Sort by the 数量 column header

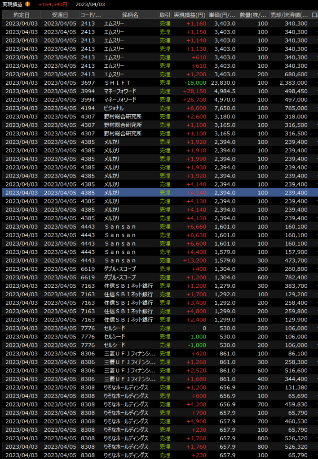[253, 15]
